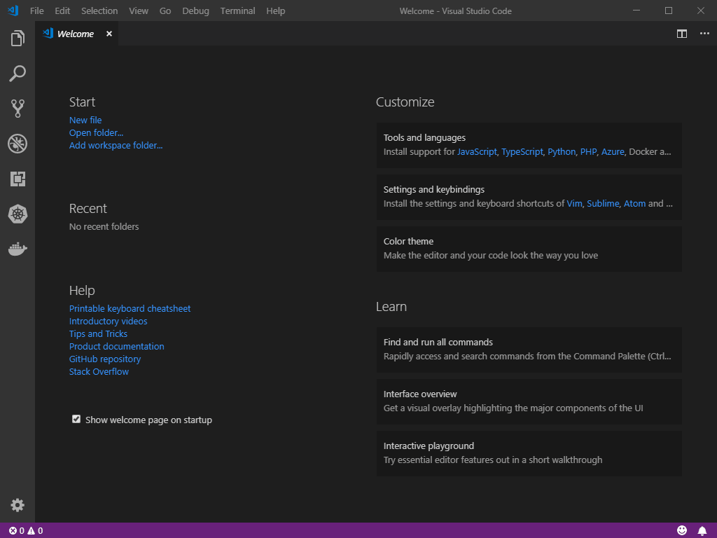Open notifications bell icon
Image resolution: width=717 pixels, height=538 pixels.
click(702, 531)
